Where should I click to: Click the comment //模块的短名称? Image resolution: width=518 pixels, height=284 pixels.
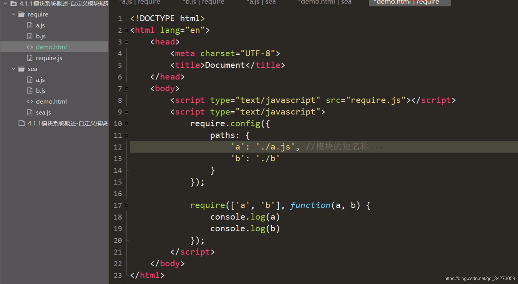click(x=337, y=147)
